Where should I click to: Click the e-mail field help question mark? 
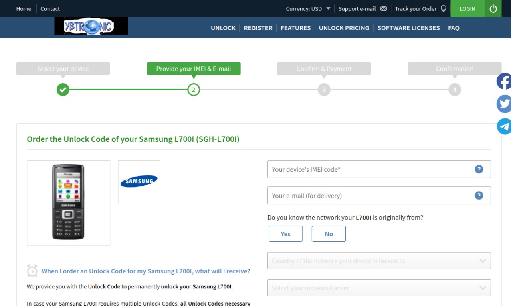[x=479, y=195]
